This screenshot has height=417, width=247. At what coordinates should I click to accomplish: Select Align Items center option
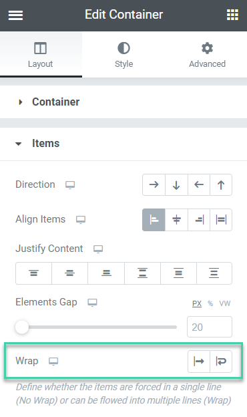(176, 220)
